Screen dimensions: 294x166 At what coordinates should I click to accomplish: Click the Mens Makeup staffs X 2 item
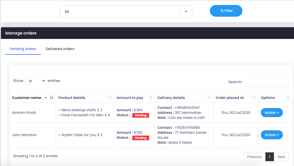81,110
